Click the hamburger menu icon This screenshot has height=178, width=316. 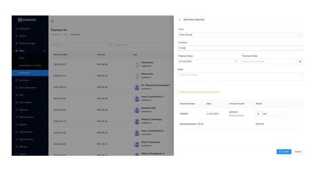(x=52, y=21)
